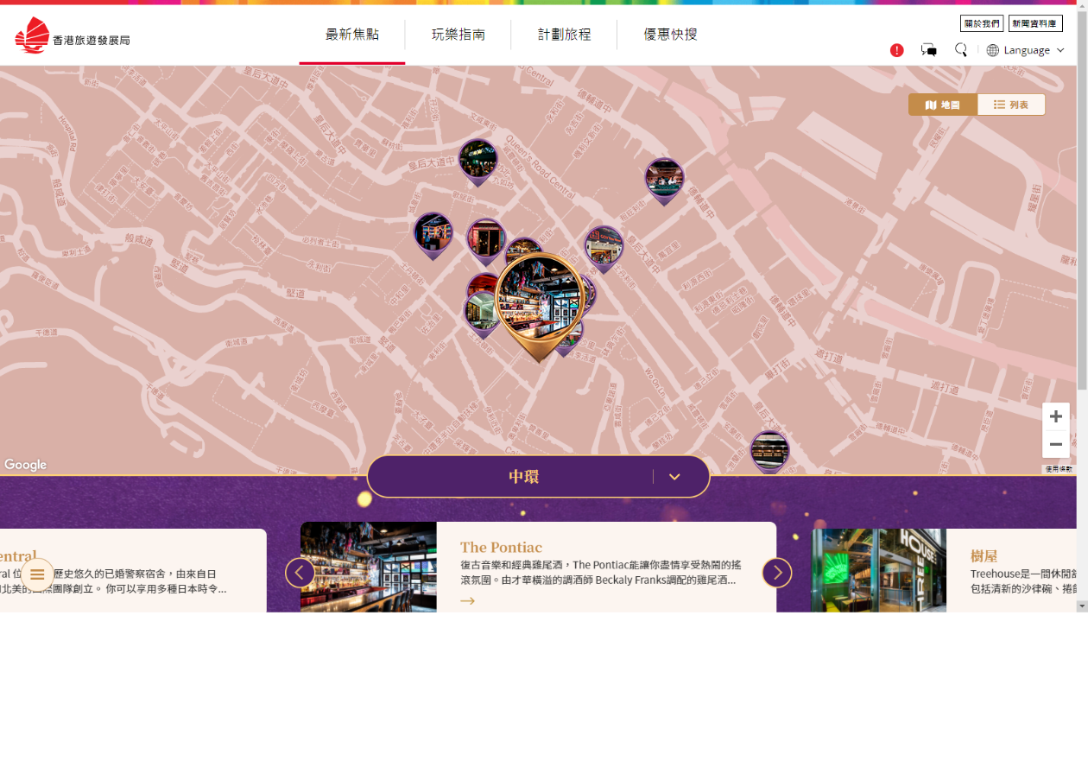This screenshot has height=774, width=1088.
Task: Zoom in the map with plus button
Action: (1055, 416)
